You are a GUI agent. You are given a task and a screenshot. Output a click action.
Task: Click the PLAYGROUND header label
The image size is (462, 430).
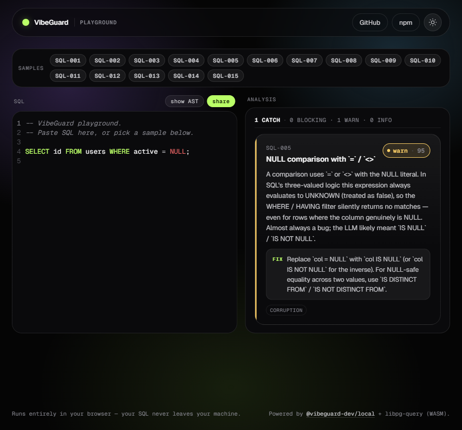pos(99,22)
